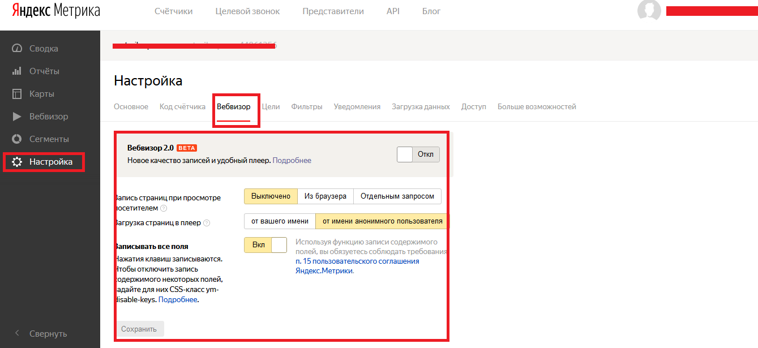
Task: Open Блог in top navigation
Action: [x=431, y=11]
